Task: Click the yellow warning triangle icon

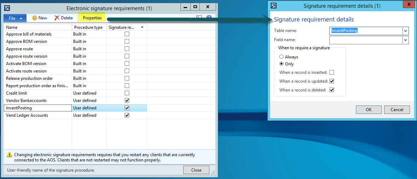Action: tap(10, 155)
